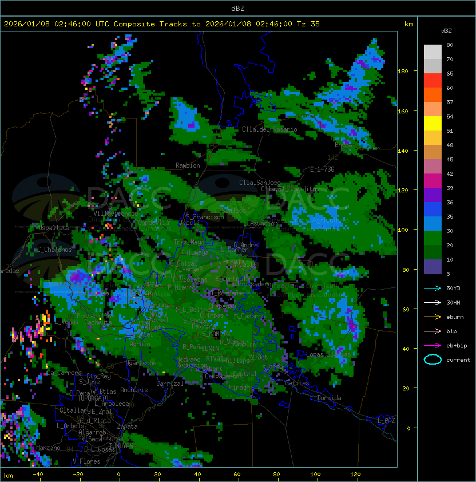Click the 'E_1-736' map label
Screen dimensions: 476x482
(x=322, y=169)
